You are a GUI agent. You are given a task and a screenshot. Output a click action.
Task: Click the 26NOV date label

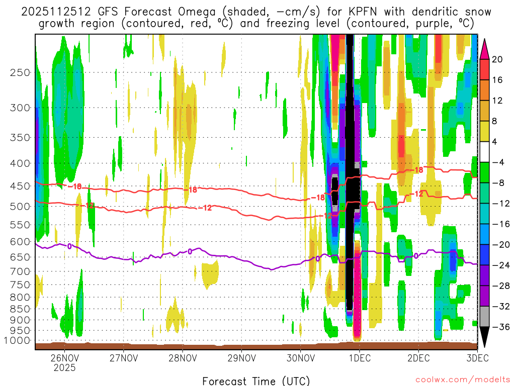click(65, 358)
